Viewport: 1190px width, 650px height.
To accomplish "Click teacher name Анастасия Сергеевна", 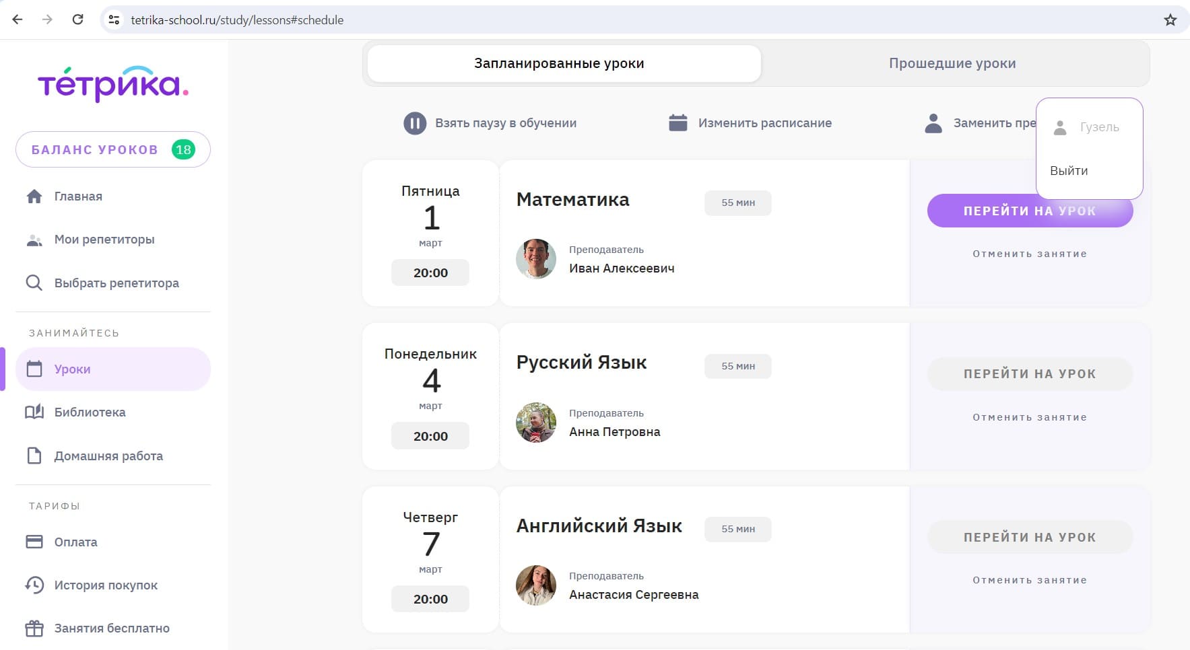I will click(x=634, y=595).
